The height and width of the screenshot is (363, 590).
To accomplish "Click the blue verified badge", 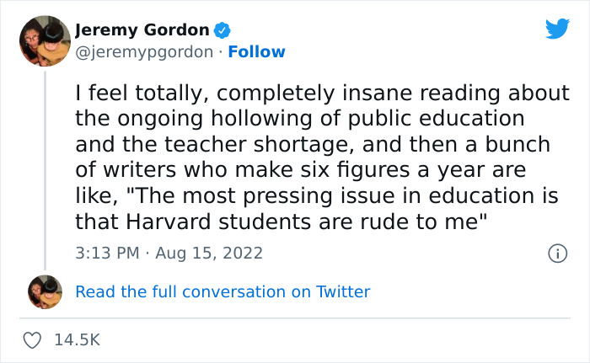I will (222, 30).
